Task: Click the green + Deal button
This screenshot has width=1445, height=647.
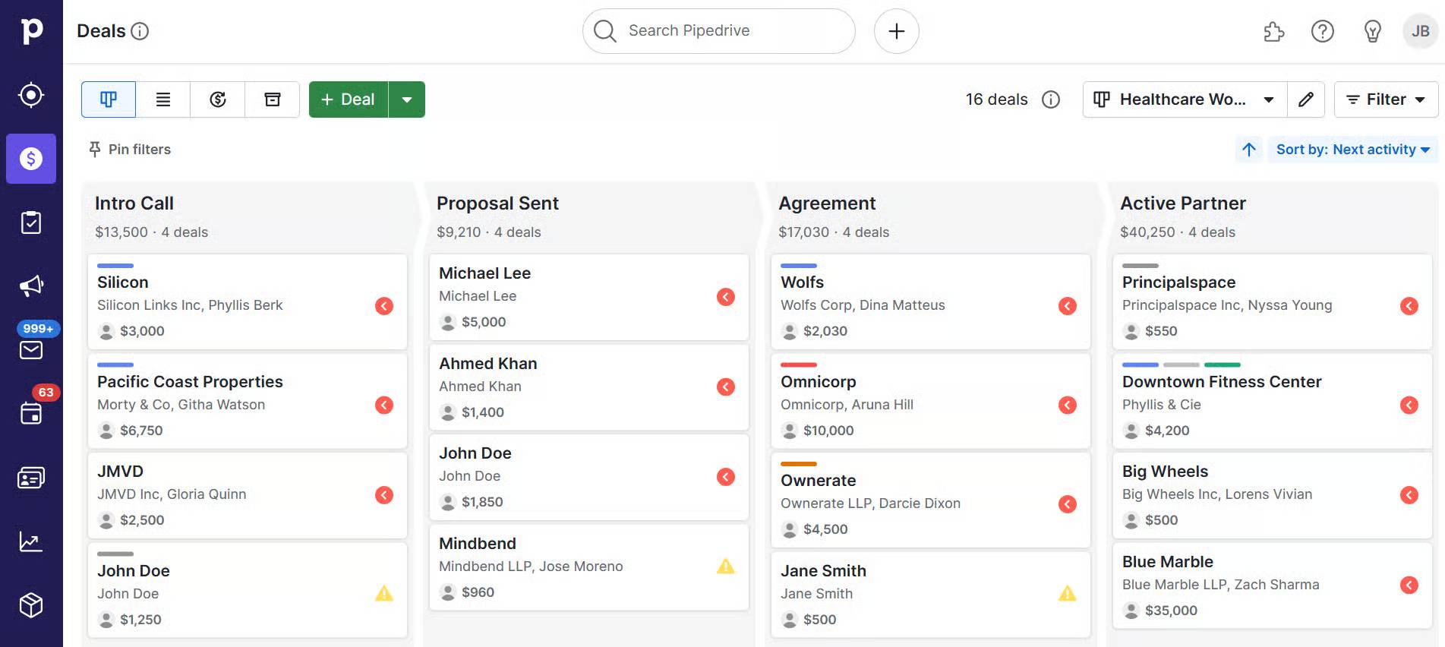Action: [x=349, y=99]
